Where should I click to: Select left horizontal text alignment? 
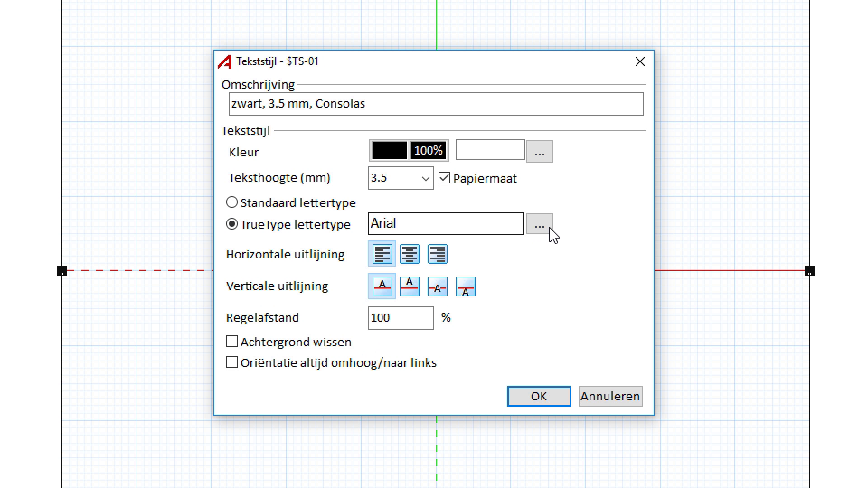382,255
